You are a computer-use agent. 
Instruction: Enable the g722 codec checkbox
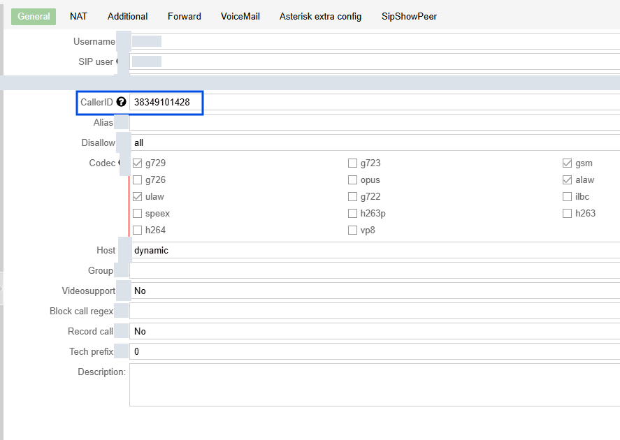(x=352, y=197)
